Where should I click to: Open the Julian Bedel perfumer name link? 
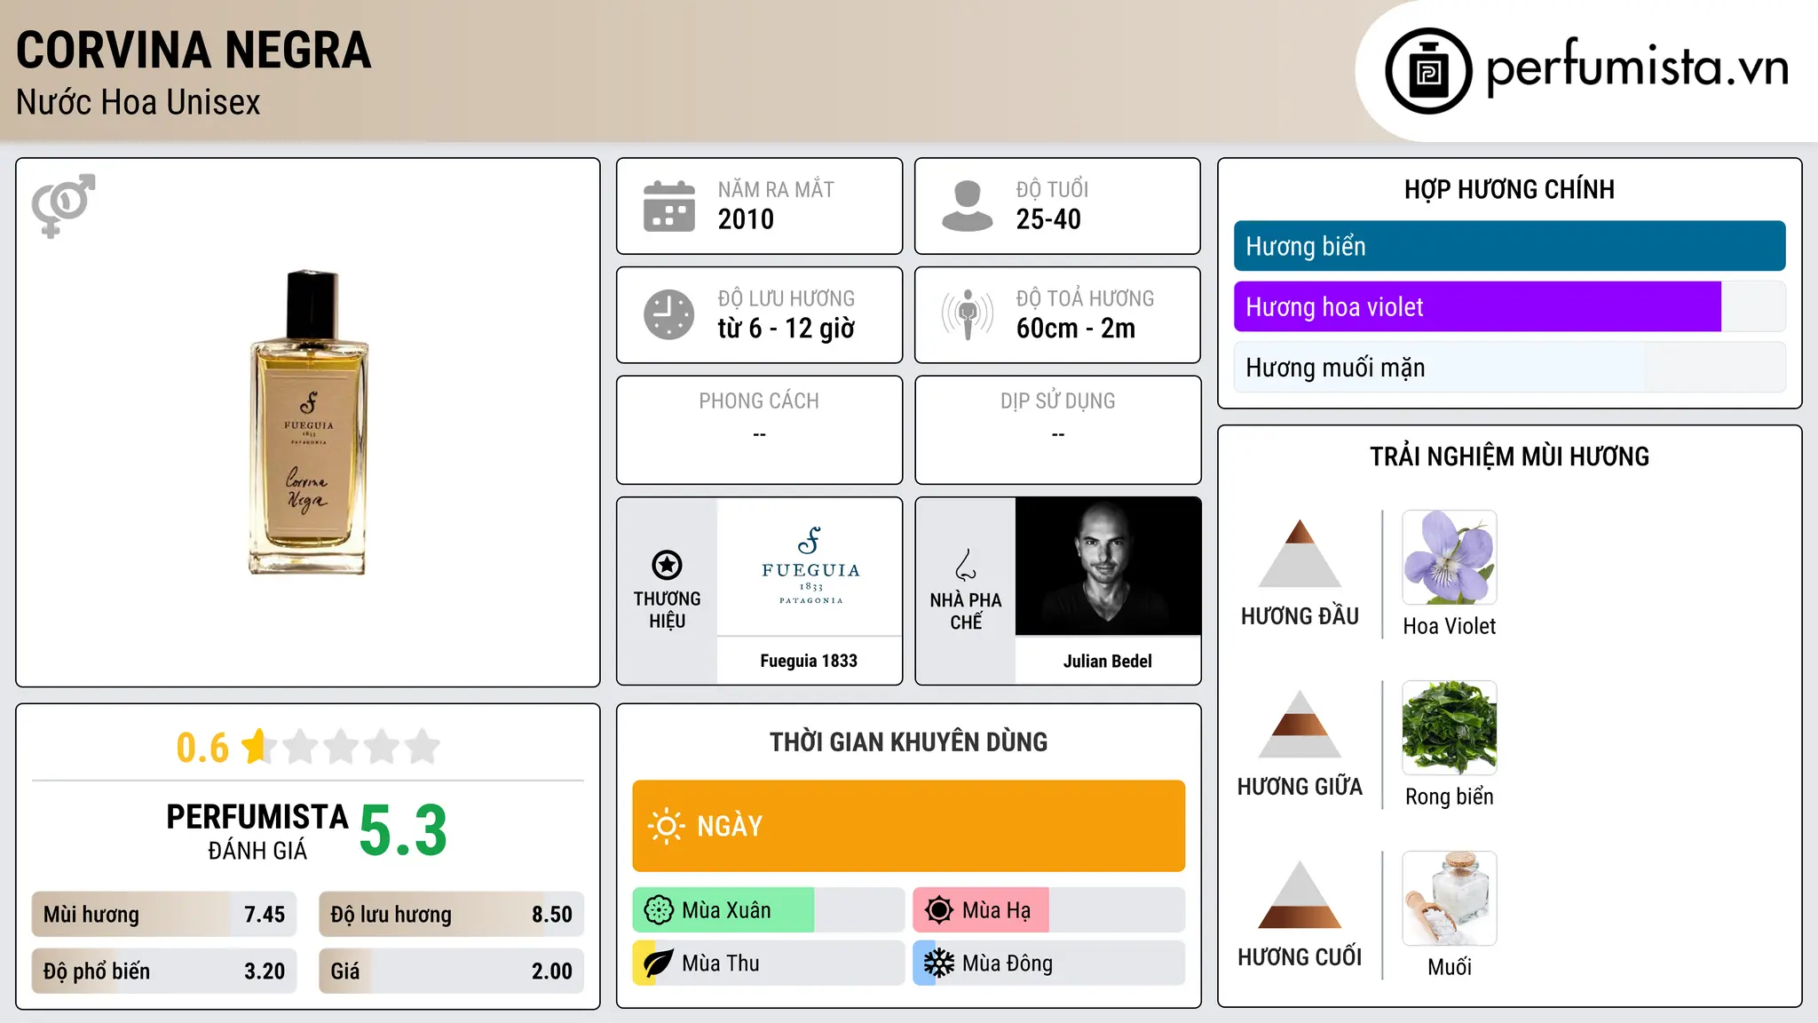point(1108,661)
